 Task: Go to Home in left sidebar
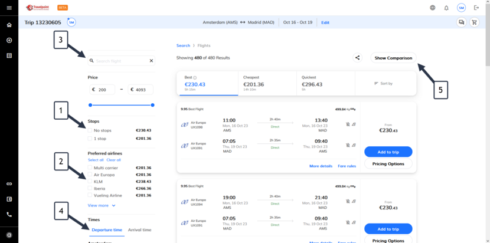click(x=9, y=25)
